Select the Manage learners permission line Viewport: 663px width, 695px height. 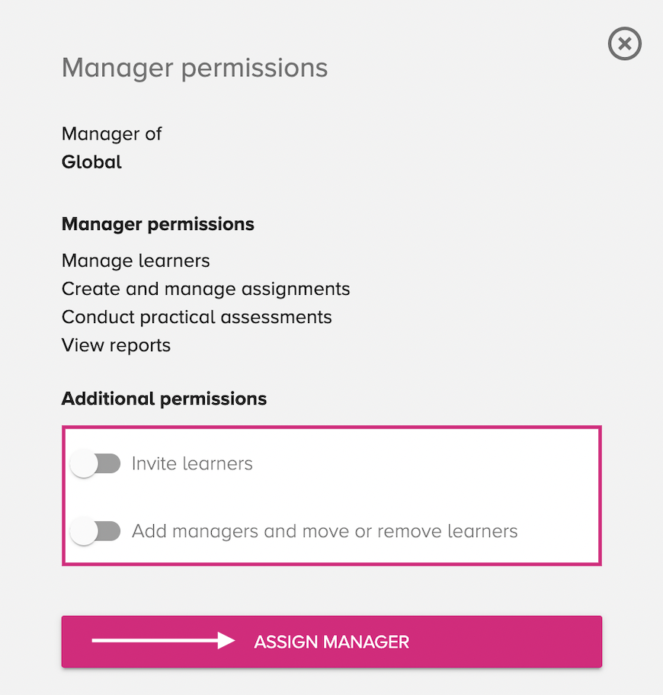pos(136,261)
